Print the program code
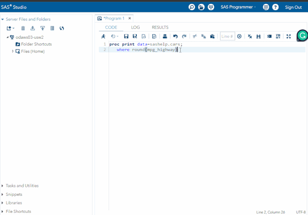Viewport: 308px width, 215px height. click(165, 36)
